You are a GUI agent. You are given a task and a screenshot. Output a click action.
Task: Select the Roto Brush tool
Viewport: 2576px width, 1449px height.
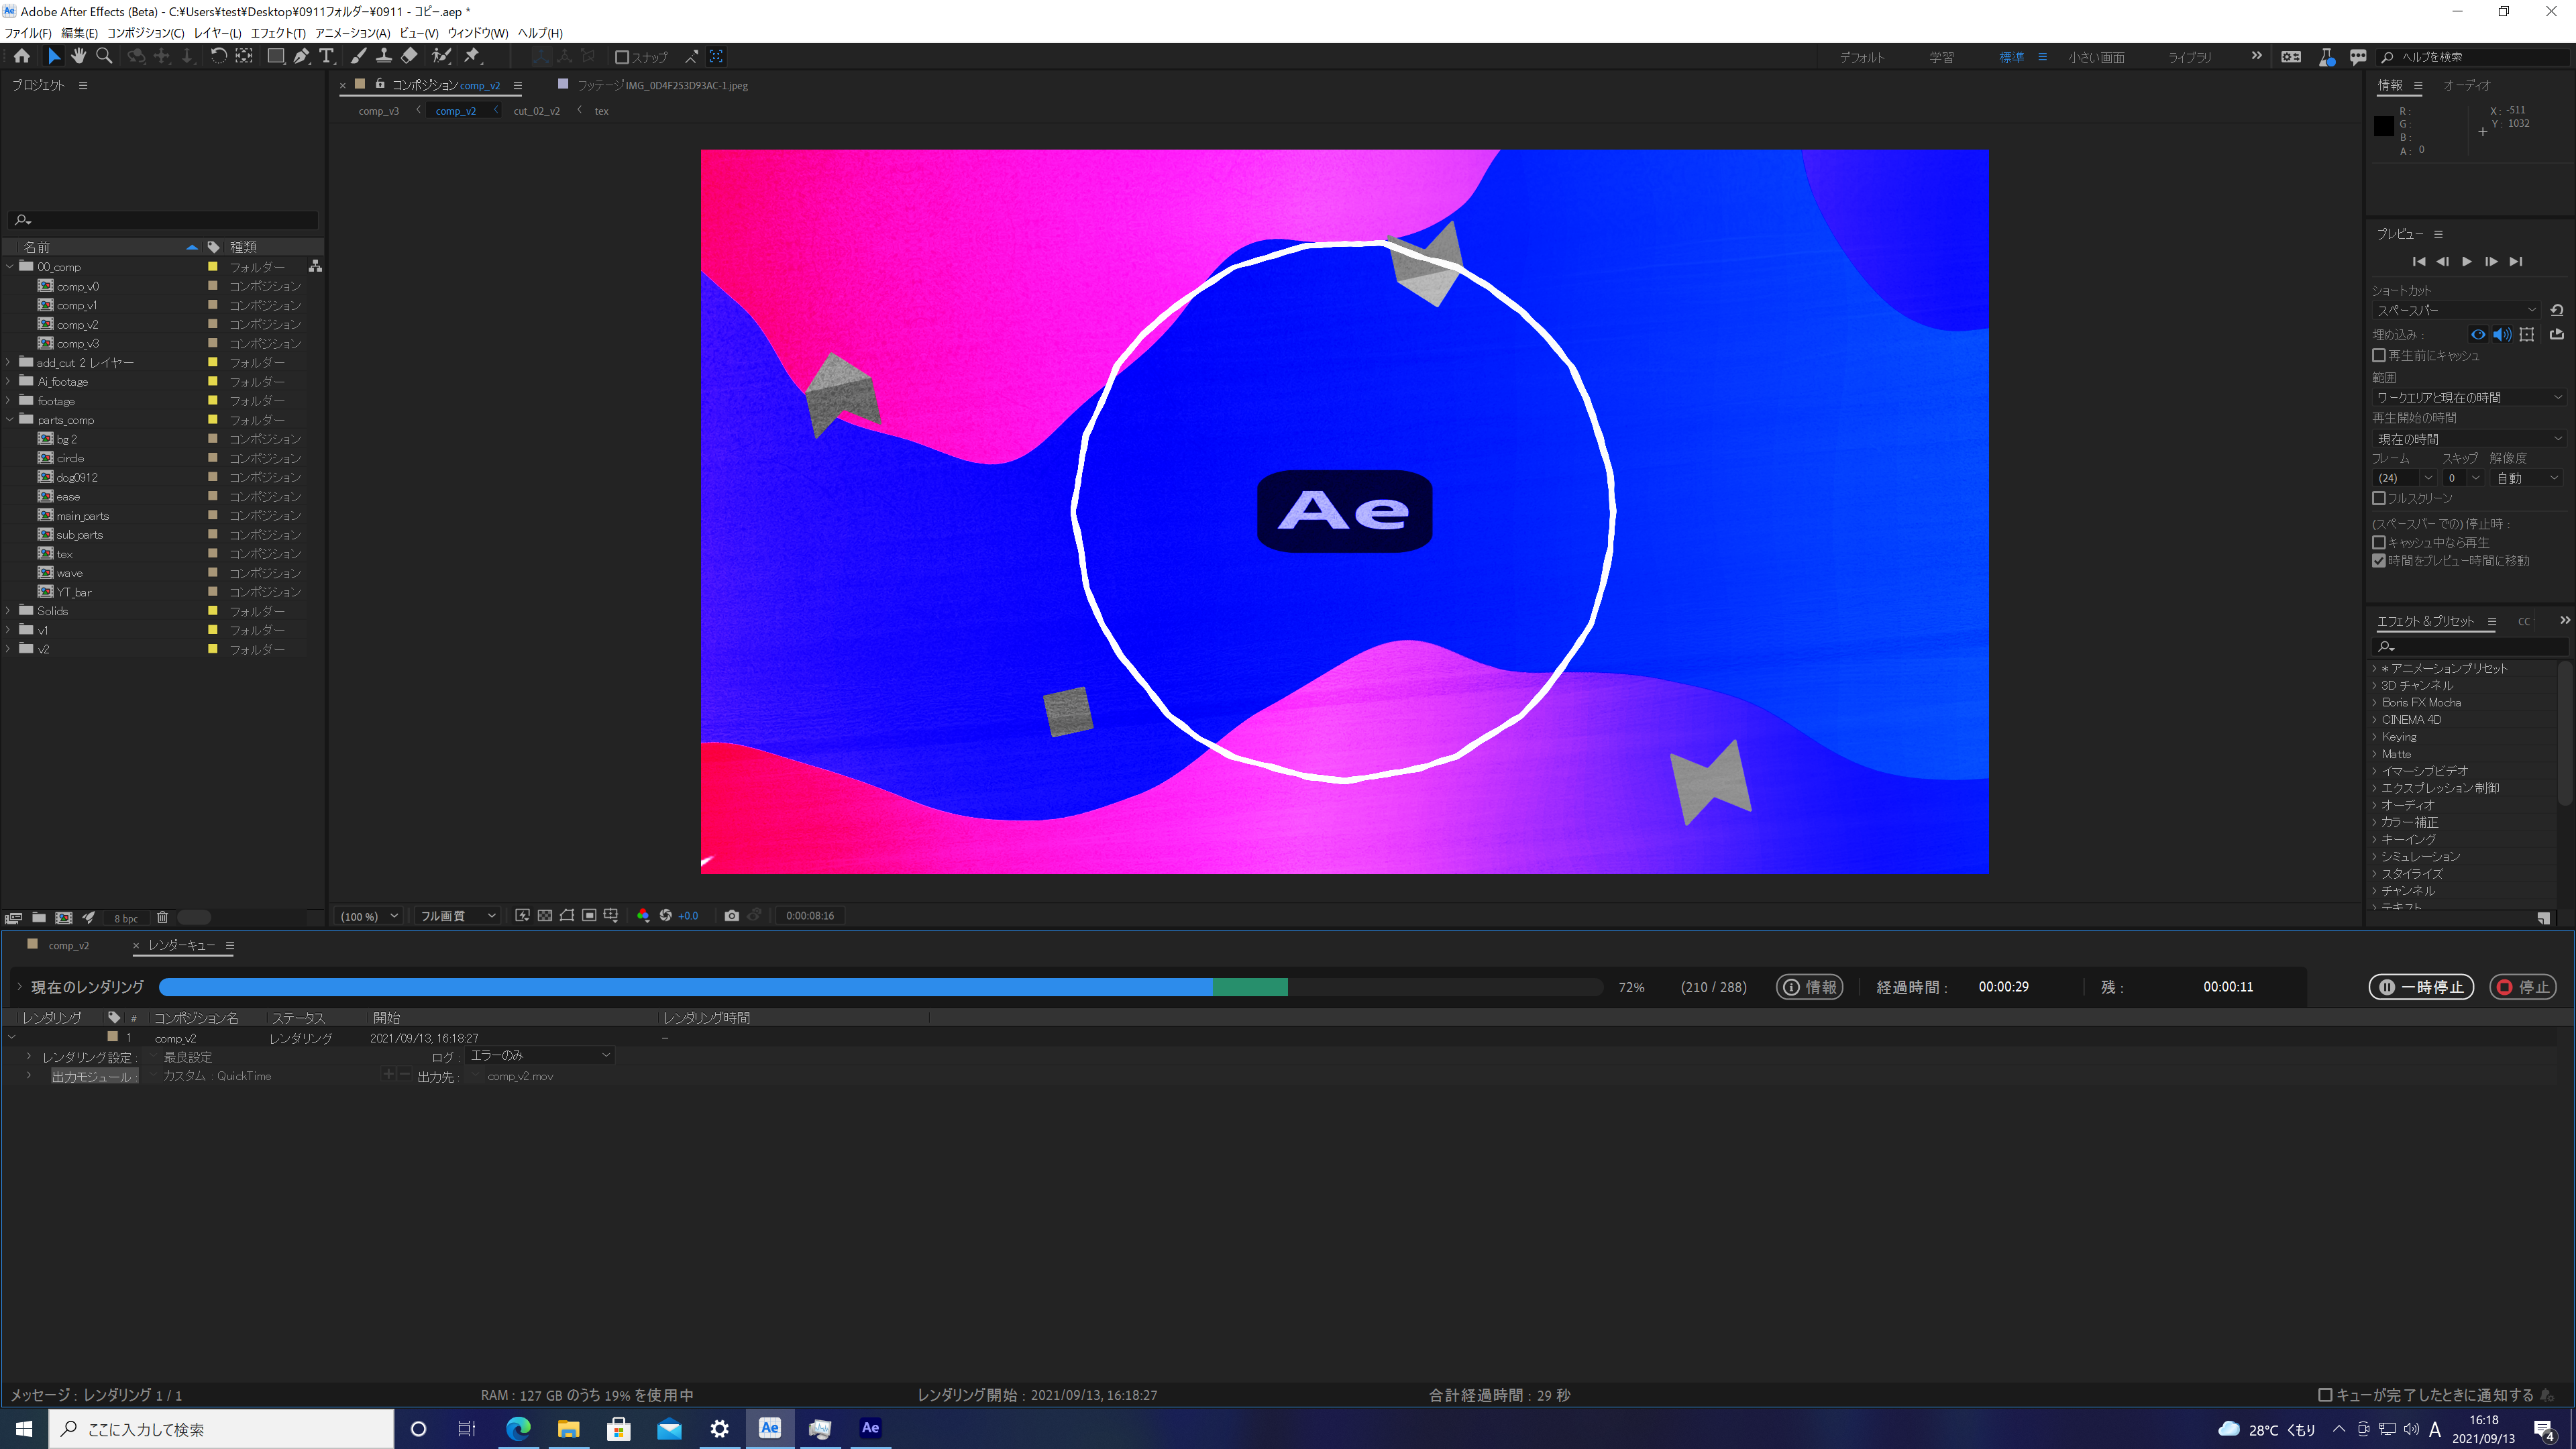441,56
